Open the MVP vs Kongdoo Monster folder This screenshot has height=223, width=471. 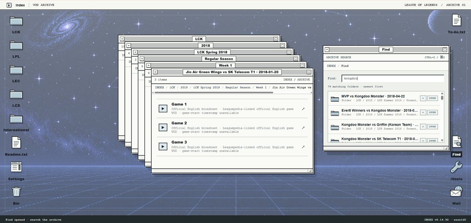coord(432,98)
